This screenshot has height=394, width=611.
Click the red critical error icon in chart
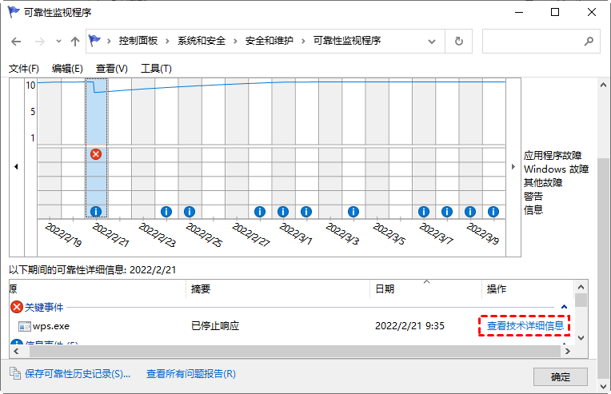pos(96,153)
